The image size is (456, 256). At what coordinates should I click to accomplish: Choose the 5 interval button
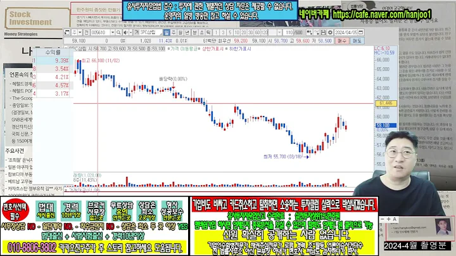[x=230, y=32]
